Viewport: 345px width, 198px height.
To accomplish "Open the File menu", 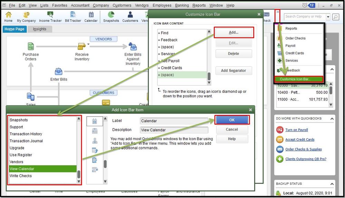I will (x=12, y=5).
